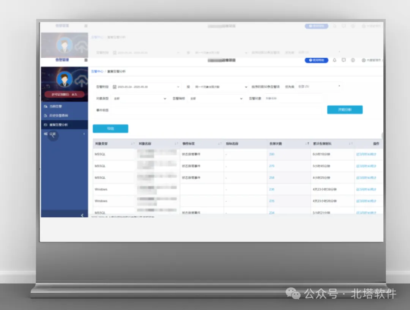
Task: Open the 对象类型 dropdown
Action: coord(140,99)
